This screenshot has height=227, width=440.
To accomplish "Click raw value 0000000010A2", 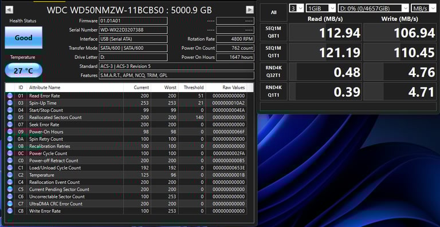I will [229, 103].
